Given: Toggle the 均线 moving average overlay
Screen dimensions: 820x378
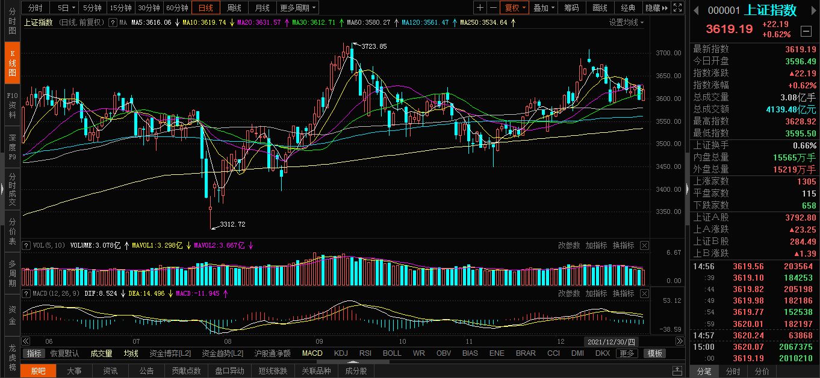Looking at the screenshot, I should pyautogui.click(x=131, y=353).
